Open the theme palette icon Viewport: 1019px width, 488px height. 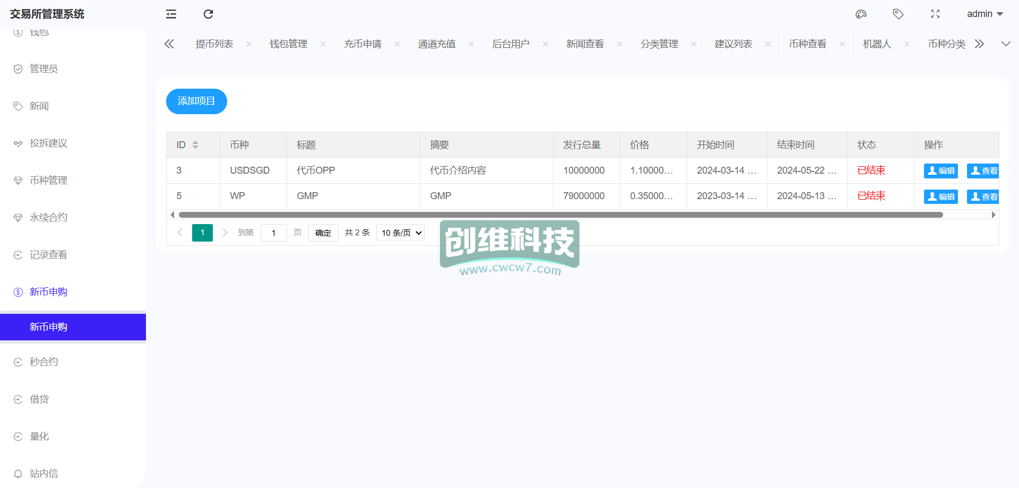click(x=861, y=14)
